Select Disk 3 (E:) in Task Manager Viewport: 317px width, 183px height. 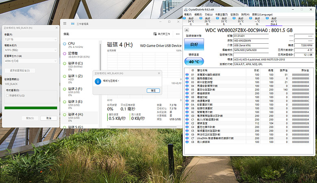[x=79, y=105]
